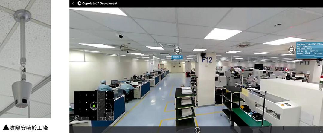Click the Ext. 3181 extension text

pos(318,53)
